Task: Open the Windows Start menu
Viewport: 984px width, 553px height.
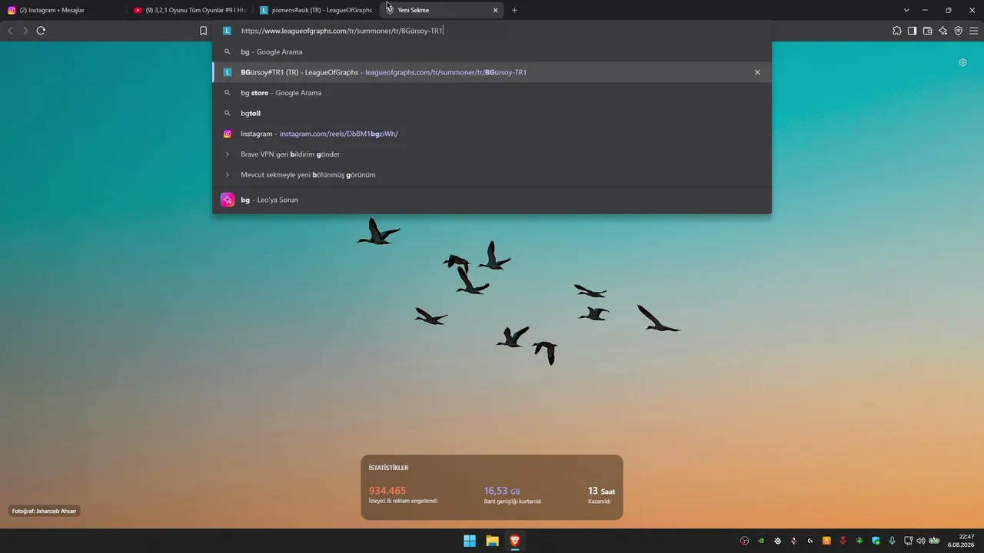Action: point(470,541)
